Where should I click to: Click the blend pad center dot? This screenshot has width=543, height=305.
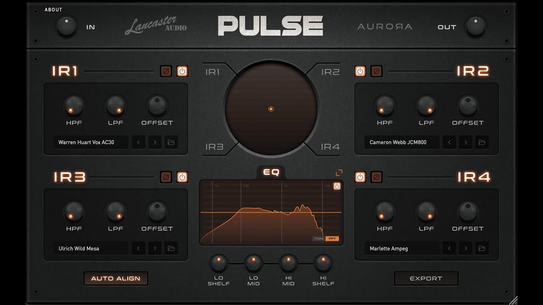click(x=271, y=109)
